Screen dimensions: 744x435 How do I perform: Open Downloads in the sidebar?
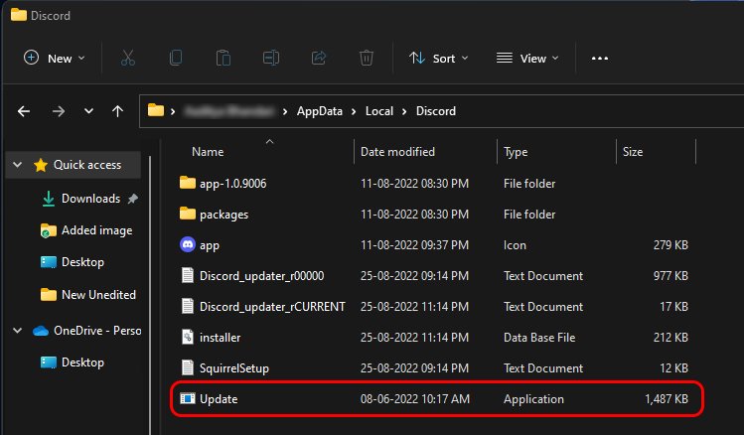[90, 199]
